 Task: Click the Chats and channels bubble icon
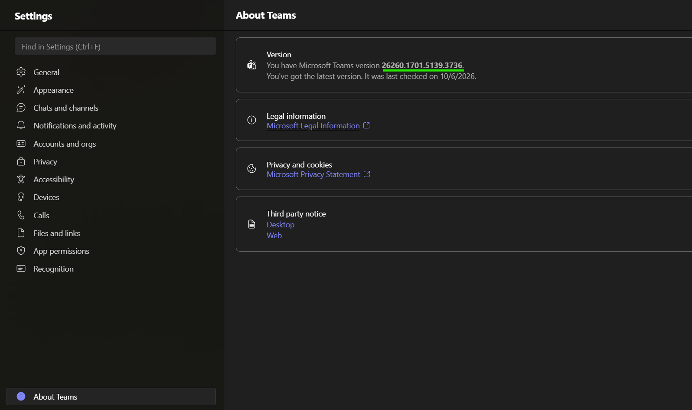(x=21, y=108)
